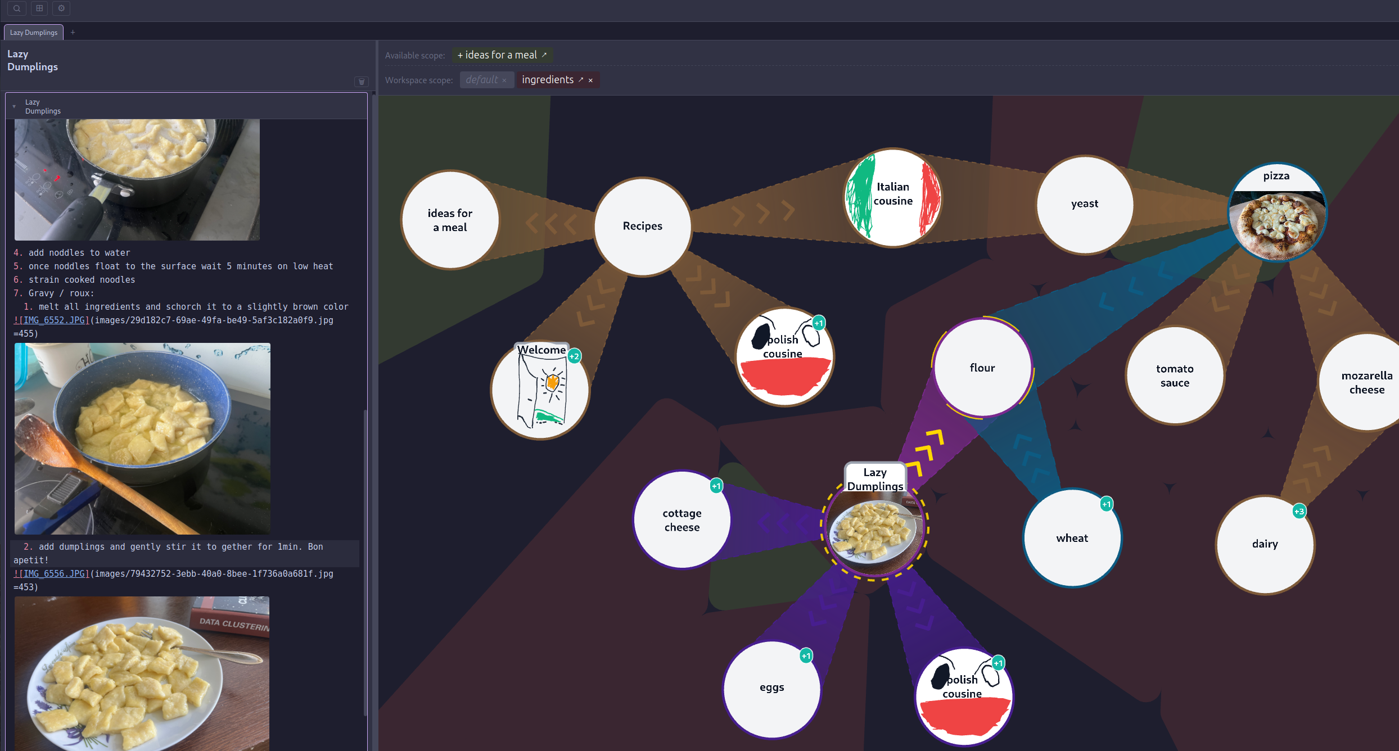Switch to Lazy Dumplings tab
1399x751 pixels.
tap(34, 33)
